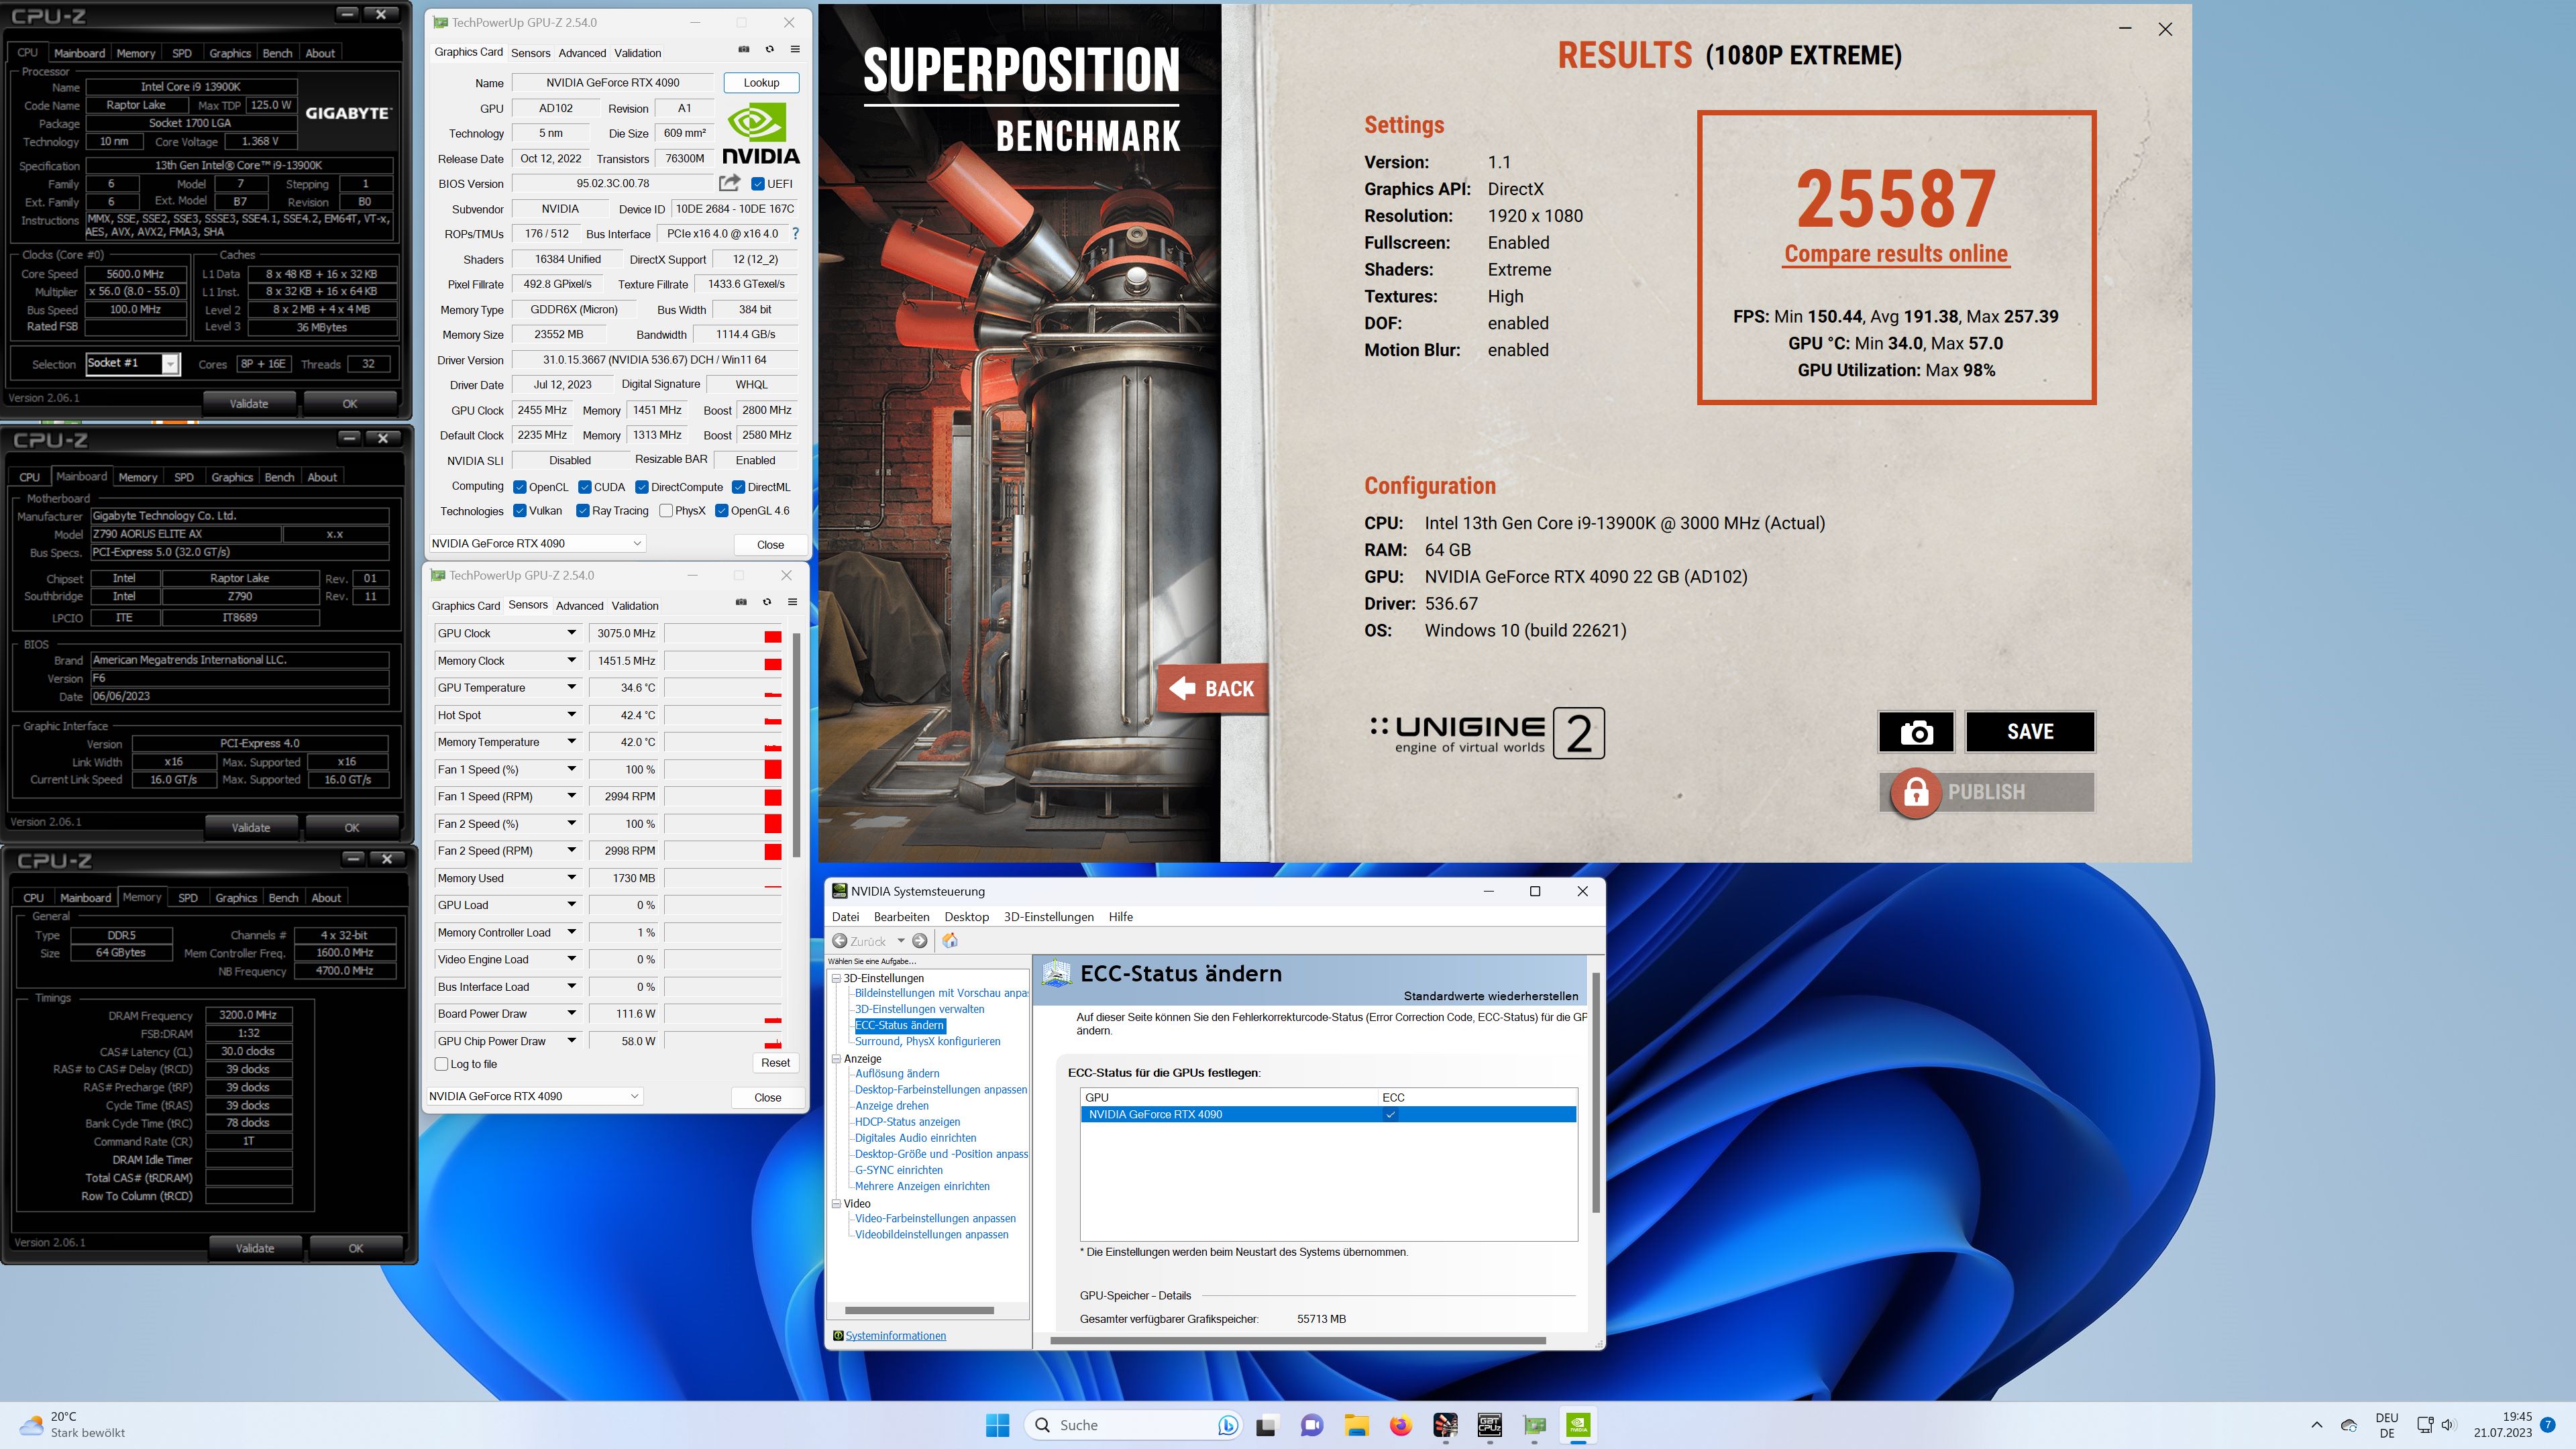Click the Bus Interface question mark icon
This screenshot has height=1449, width=2576.
coord(795,234)
